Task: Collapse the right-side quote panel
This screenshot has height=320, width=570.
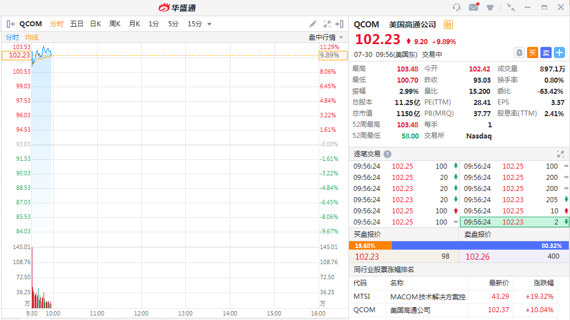Action: (339, 24)
